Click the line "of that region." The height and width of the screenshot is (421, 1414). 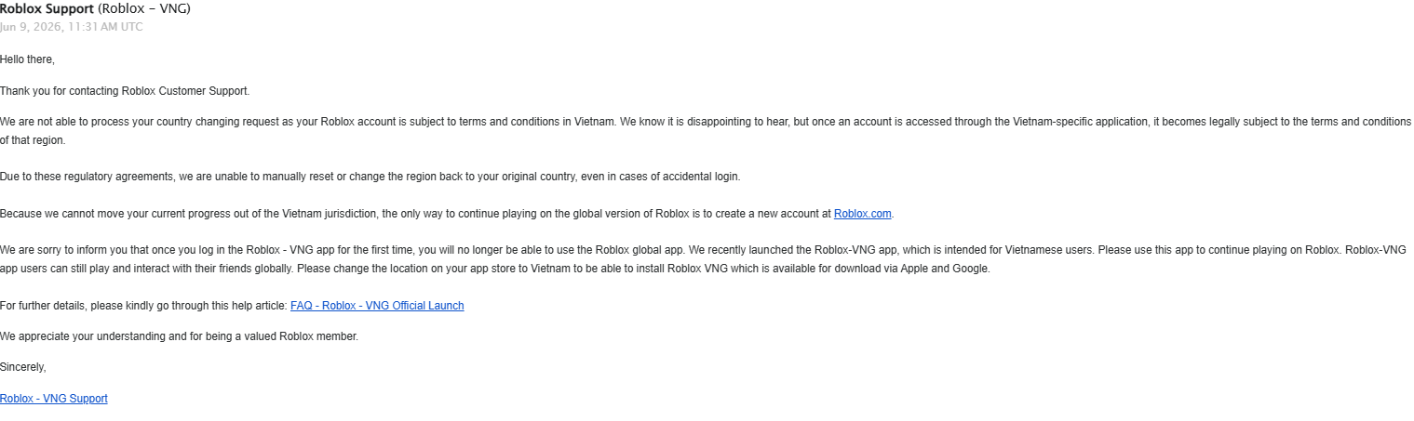pos(33,140)
